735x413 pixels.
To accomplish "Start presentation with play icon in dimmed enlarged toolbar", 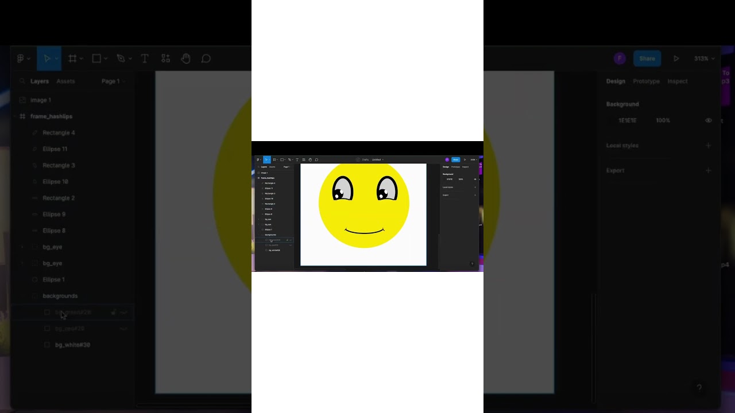I will (676, 59).
